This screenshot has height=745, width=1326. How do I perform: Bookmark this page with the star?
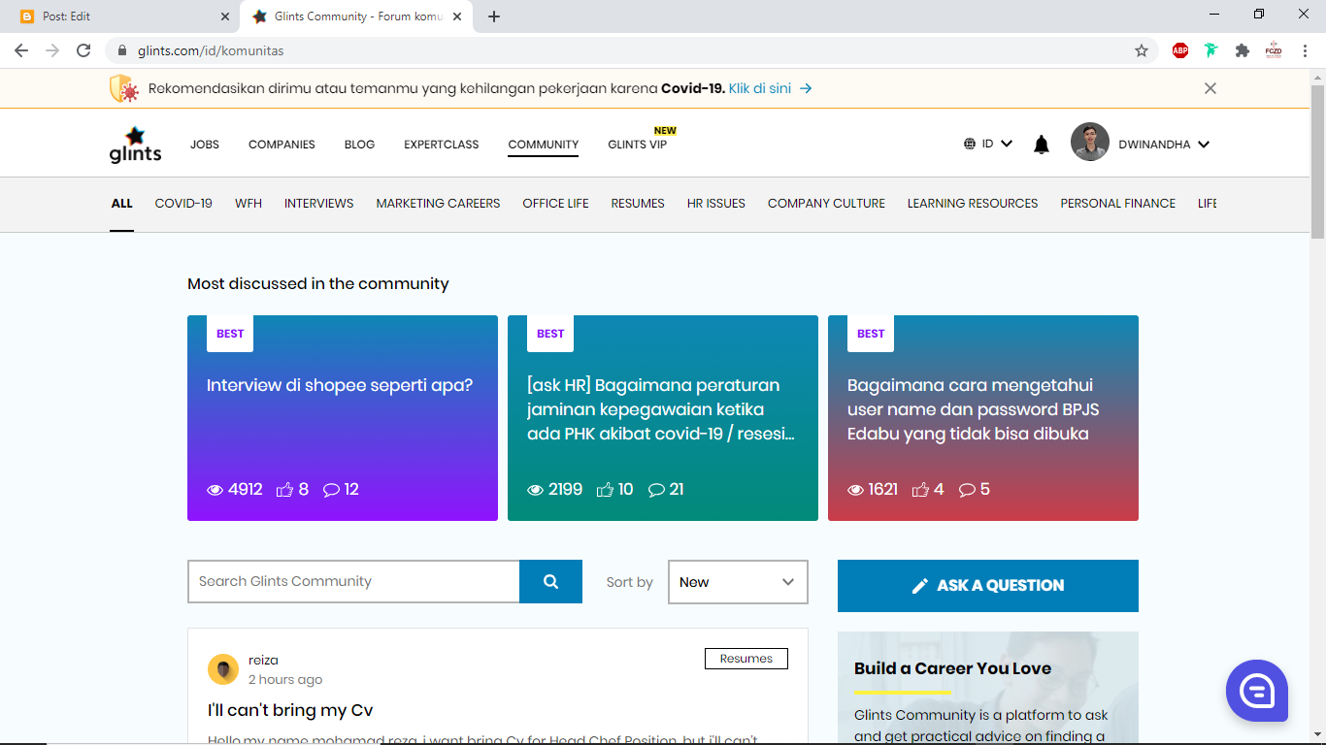click(1142, 50)
